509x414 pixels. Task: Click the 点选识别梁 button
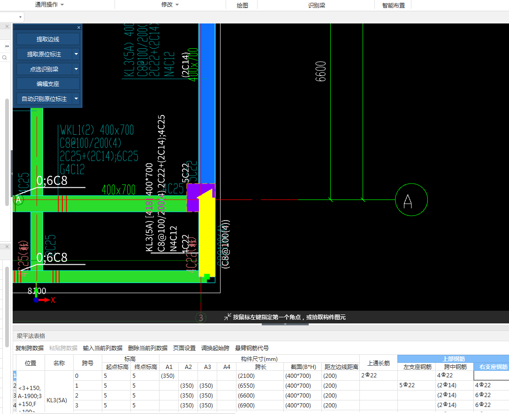pos(44,69)
